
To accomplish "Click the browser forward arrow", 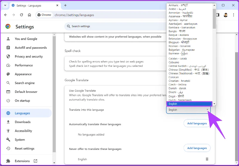I will [13, 15].
